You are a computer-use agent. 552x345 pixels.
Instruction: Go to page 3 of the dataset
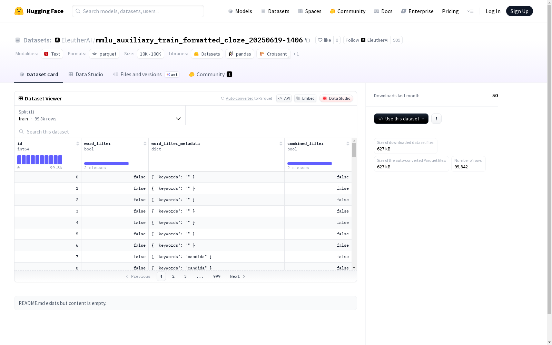(x=185, y=276)
